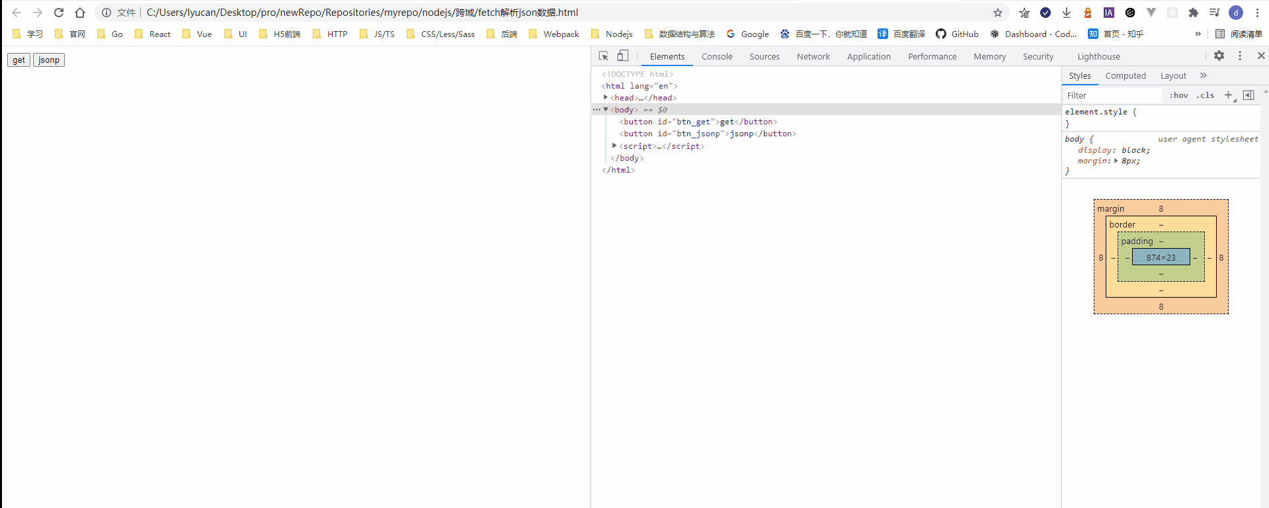Open the Chrome three-dot menu

(1257, 13)
